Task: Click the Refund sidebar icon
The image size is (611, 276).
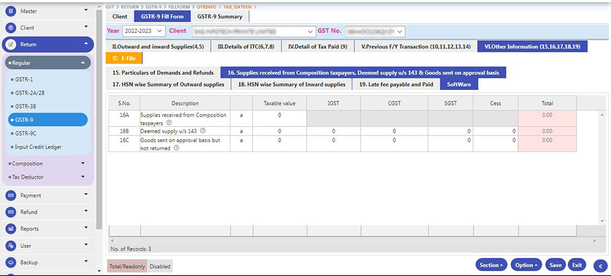Action: pos(11,212)
